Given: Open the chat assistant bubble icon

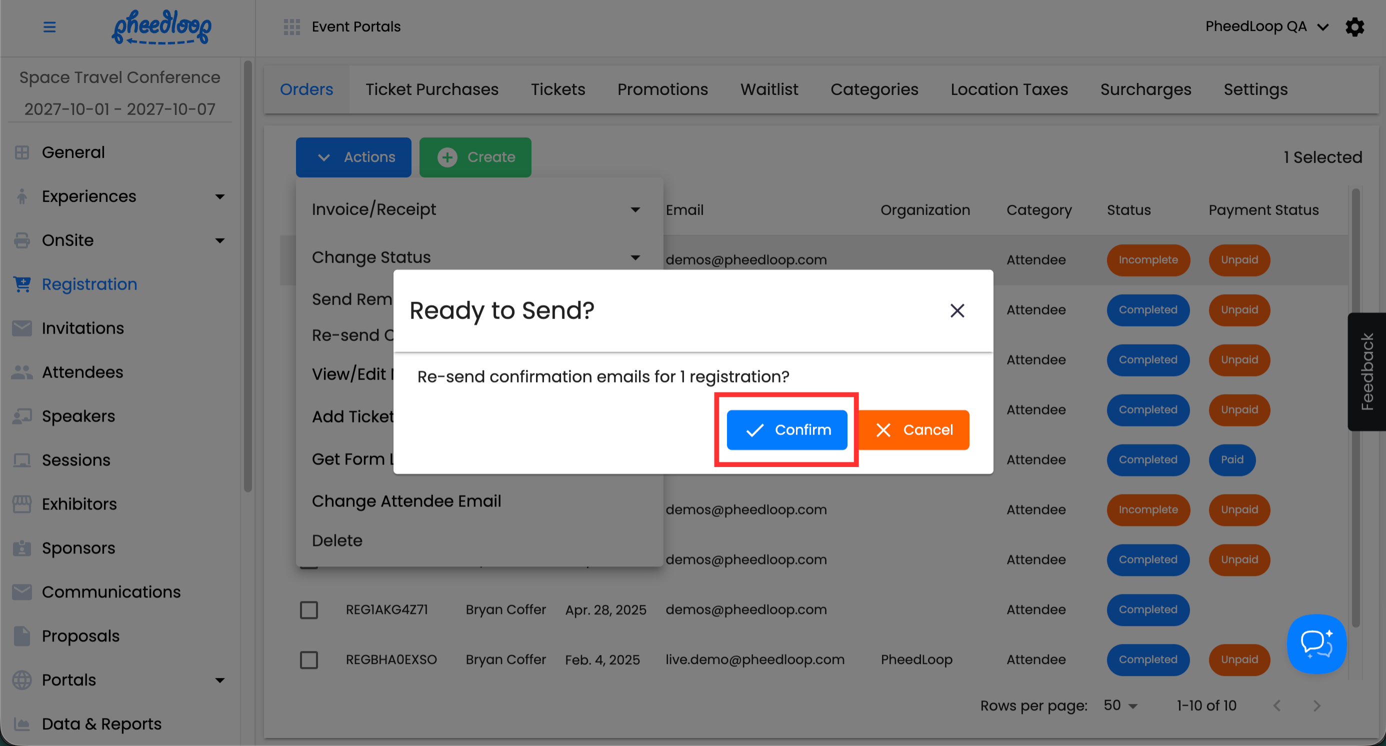Looking at the screenshot, I should click(x=1316, y=643).
